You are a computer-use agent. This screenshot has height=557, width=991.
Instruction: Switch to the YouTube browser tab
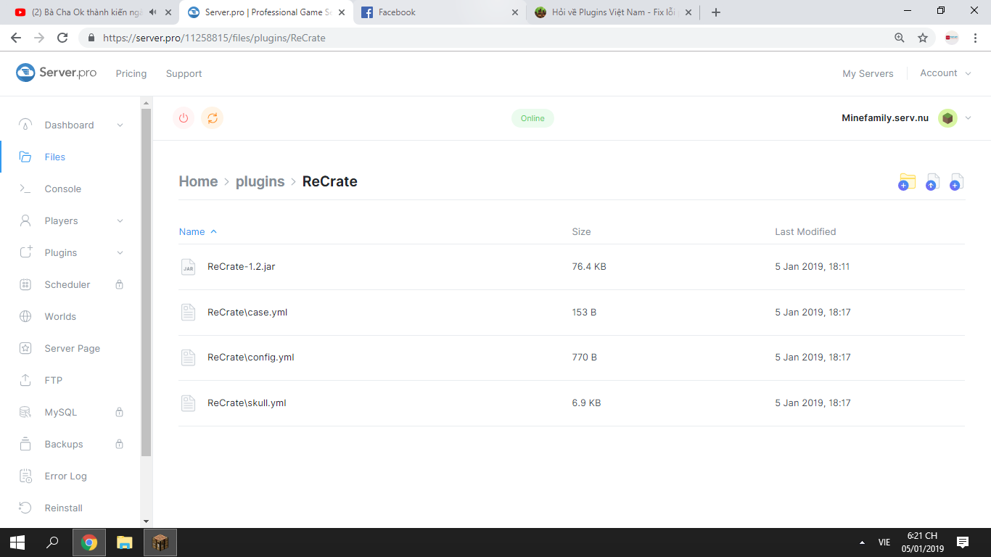pos(93,12)
